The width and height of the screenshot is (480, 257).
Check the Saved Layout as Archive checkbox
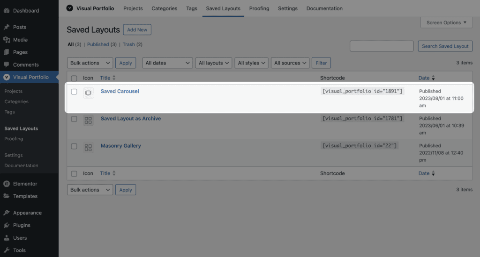74,119
